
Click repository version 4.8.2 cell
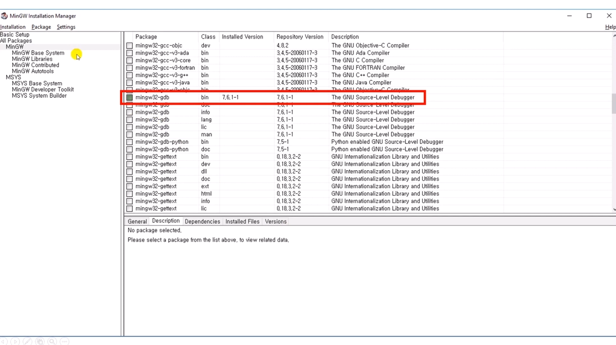283,45
